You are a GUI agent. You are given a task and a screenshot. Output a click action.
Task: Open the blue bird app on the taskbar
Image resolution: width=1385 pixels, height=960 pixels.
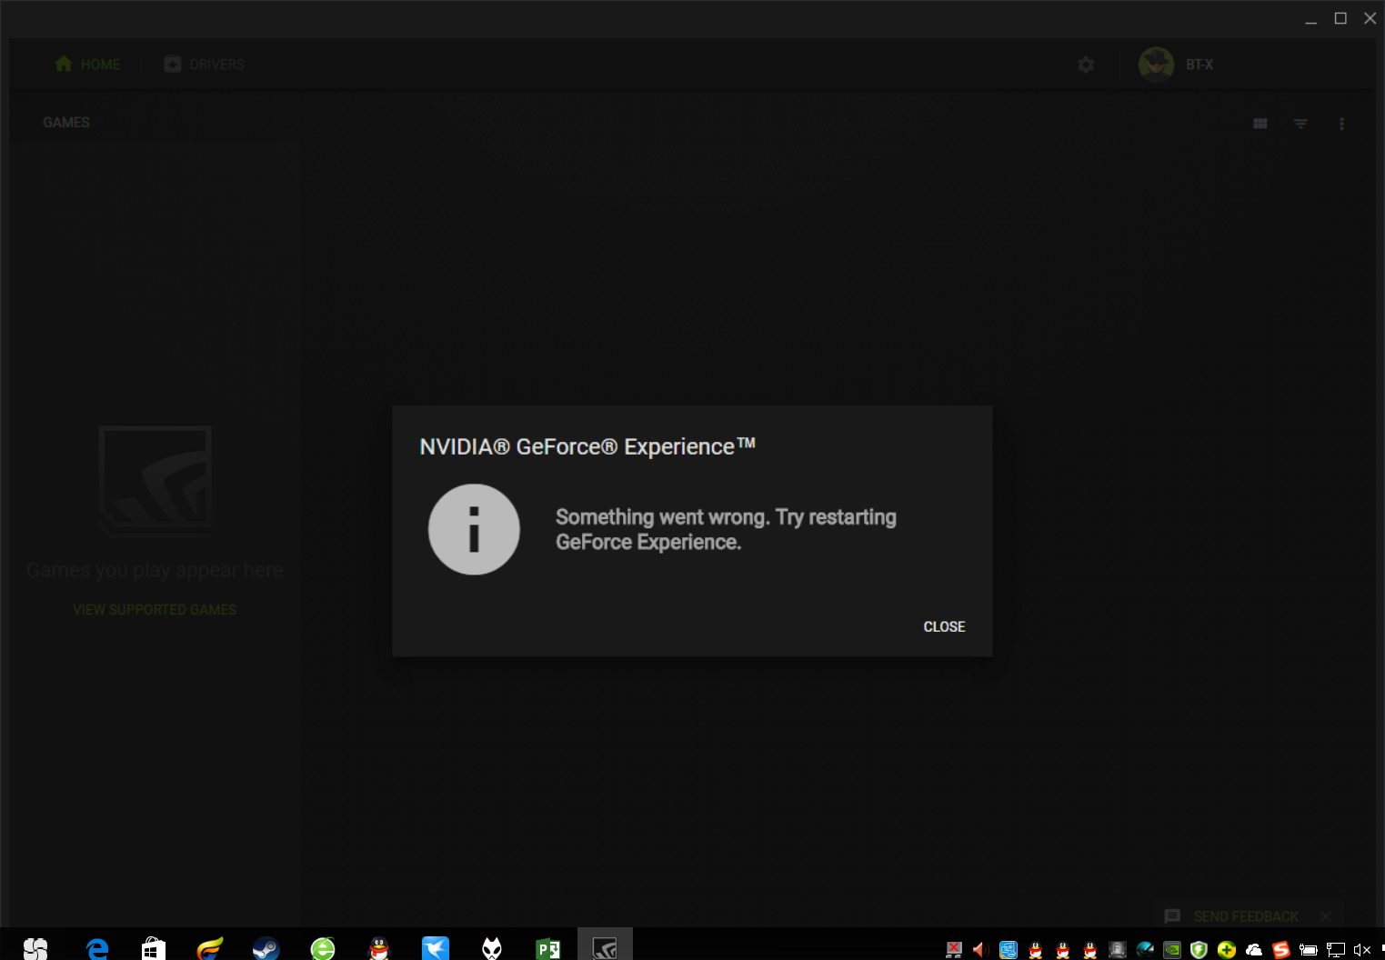[x=436, y=949]
